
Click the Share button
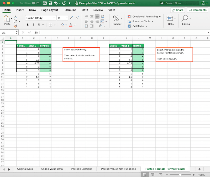178,10
